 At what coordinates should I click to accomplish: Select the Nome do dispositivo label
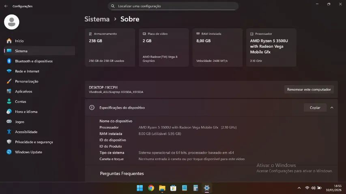[x=116, y=121]
